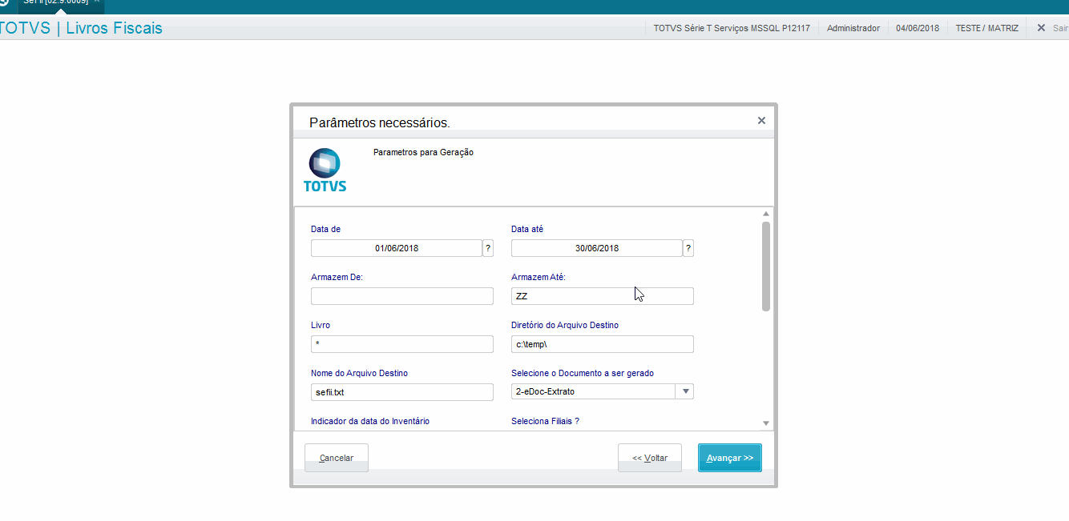Click Parametros para Geração heading text

pos(423,152)
